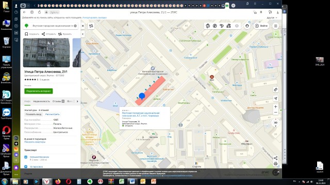
Task: Open Alice assistant in browser sidebar
Action: [16, 168]
